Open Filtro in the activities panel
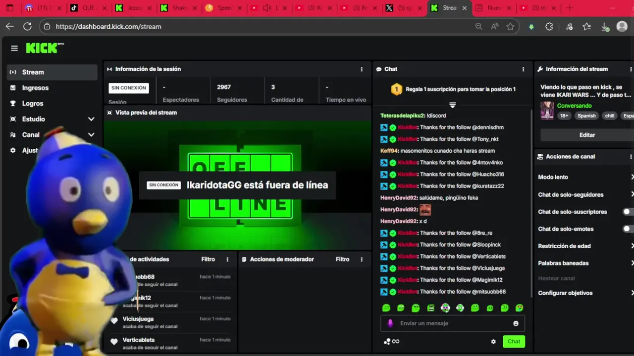The height and width of the screenshot is (356, 634). 208,259
